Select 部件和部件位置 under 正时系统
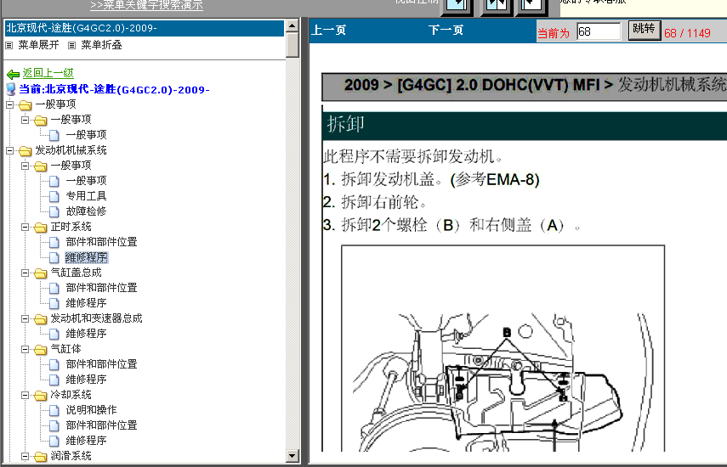727x467 pixels. 101,242
